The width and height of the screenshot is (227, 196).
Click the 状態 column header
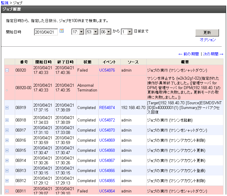tap(88, 62)
